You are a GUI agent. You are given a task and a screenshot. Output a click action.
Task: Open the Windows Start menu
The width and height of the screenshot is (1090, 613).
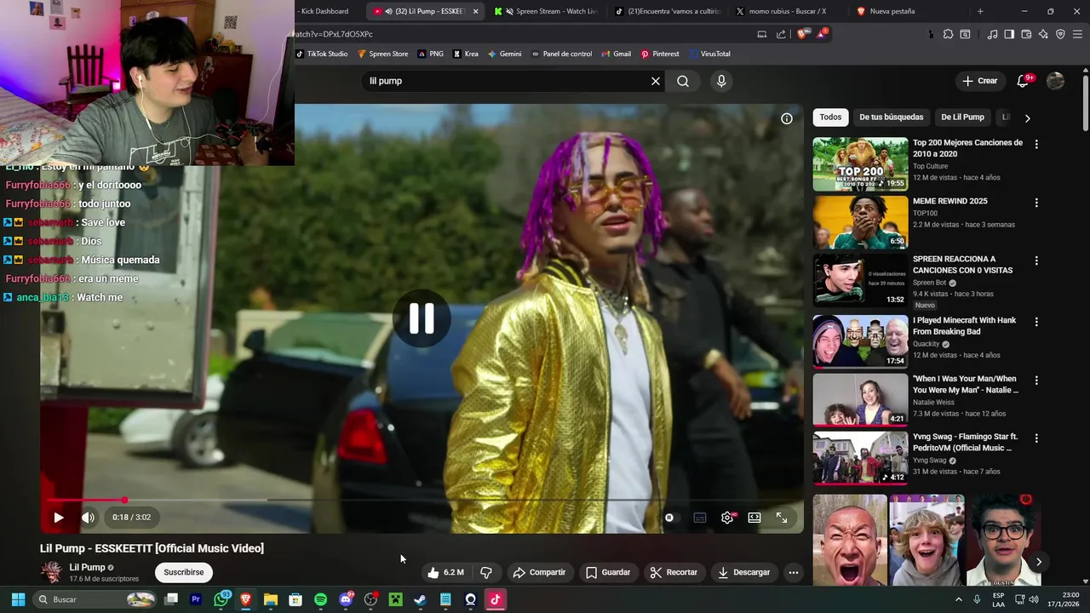coord(18,599)
